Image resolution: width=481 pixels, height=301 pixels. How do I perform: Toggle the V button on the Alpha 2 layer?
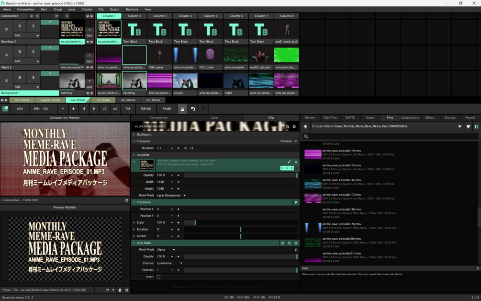point(50,48)
